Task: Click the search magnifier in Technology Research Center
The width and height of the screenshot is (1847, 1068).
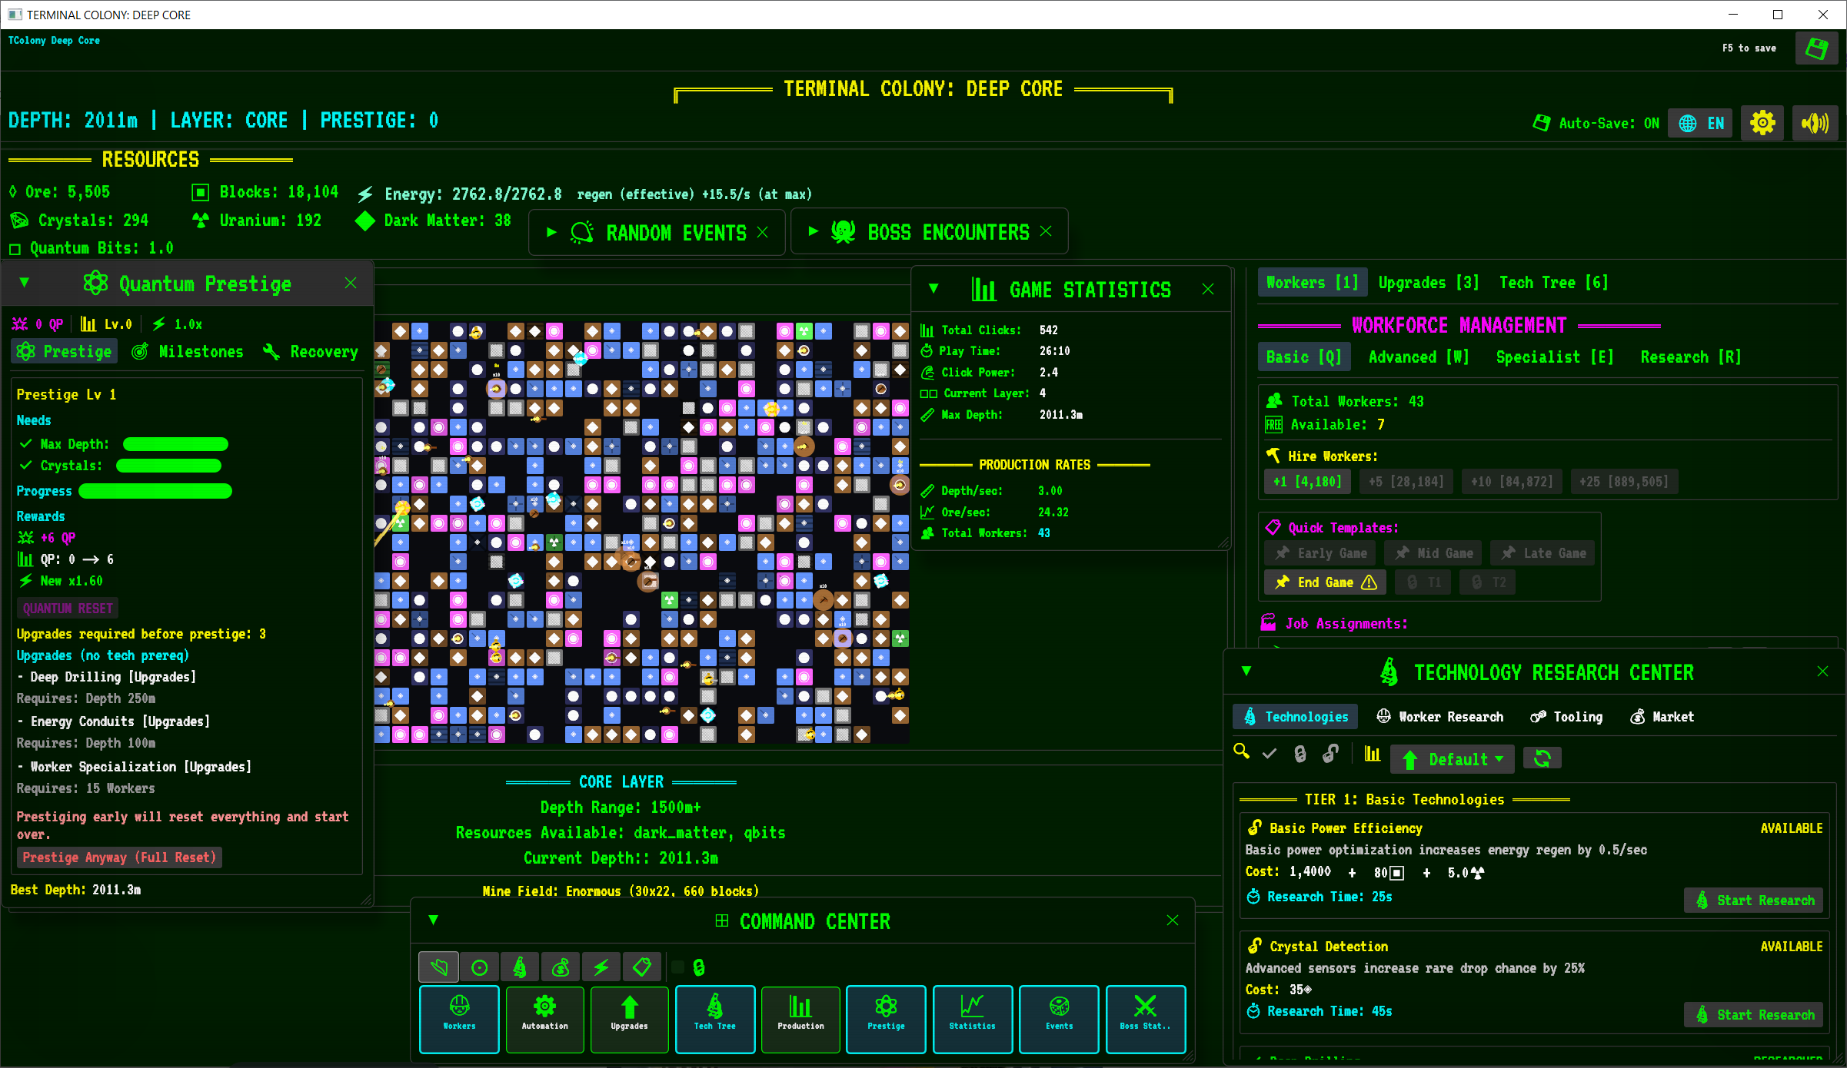Action: coord(1240,753)
